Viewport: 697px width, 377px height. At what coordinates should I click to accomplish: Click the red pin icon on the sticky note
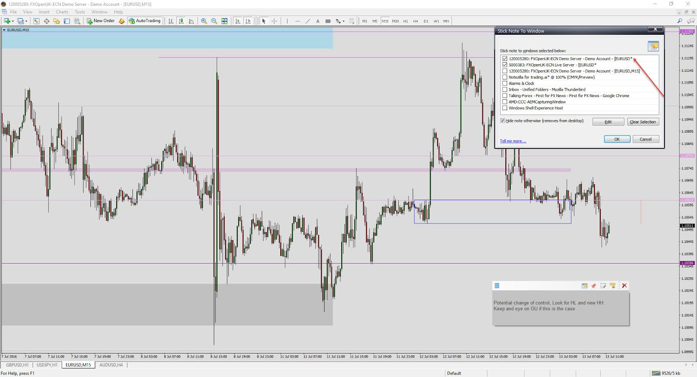click(x=593, y=286)
